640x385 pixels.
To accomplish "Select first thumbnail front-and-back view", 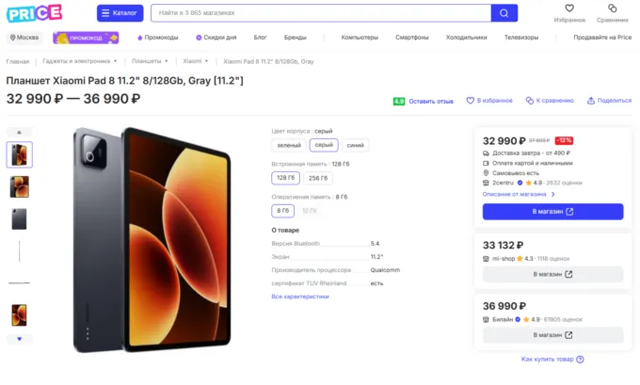I will (19, 154).
